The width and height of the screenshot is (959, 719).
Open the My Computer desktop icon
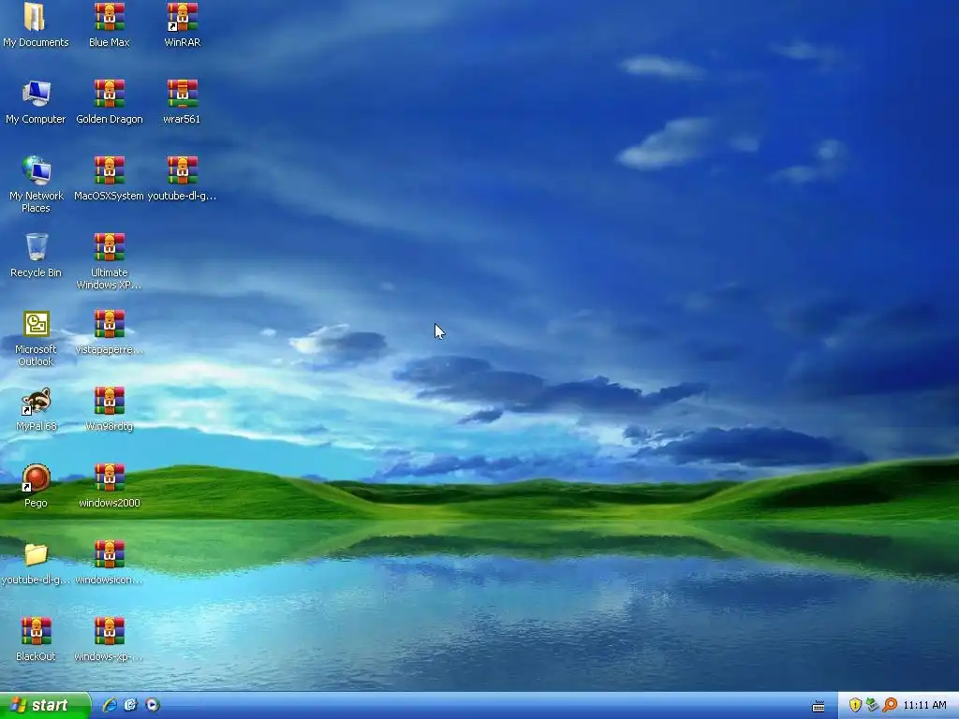[x=37, y=94]
